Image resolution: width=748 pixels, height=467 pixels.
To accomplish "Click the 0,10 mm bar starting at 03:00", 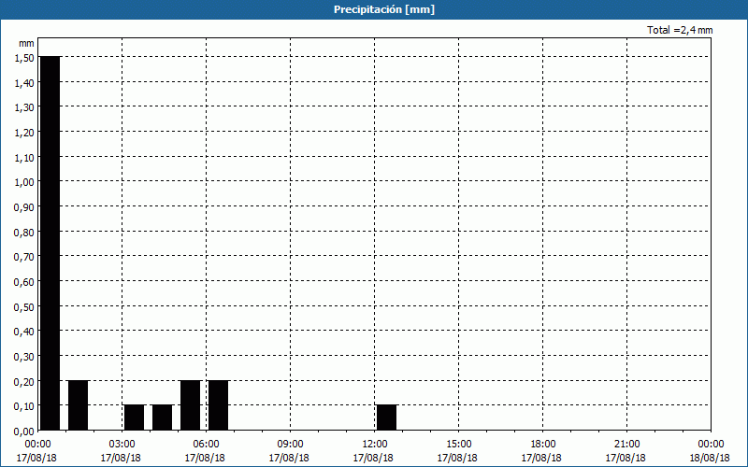I will 134,417.
